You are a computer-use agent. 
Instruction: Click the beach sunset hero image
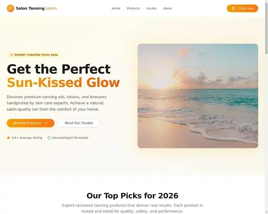pos(198,96)
